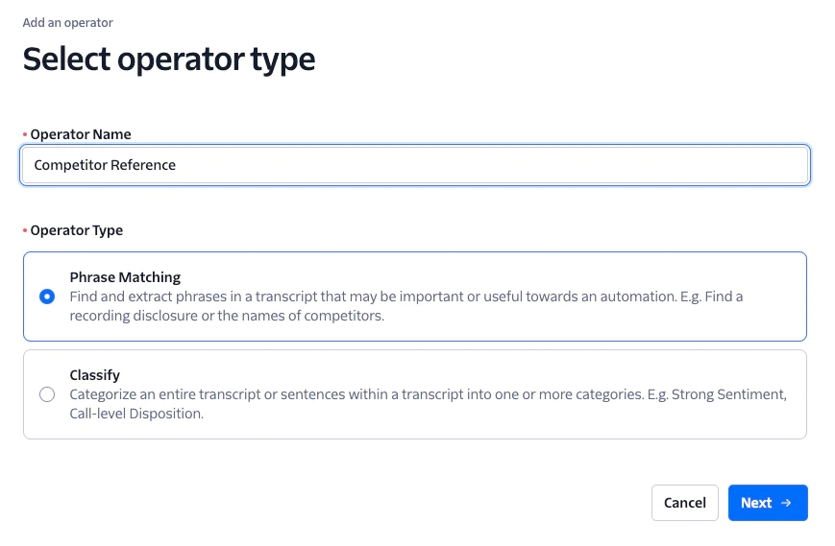The width and height of the screenshot is (835, 546).
Task: Click the 'Select operator type' heading
Action: [169, 59]
